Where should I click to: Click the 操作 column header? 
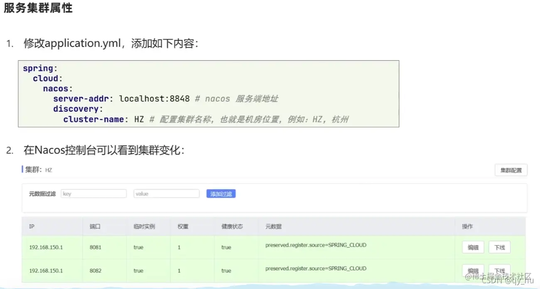coord(467,226)
